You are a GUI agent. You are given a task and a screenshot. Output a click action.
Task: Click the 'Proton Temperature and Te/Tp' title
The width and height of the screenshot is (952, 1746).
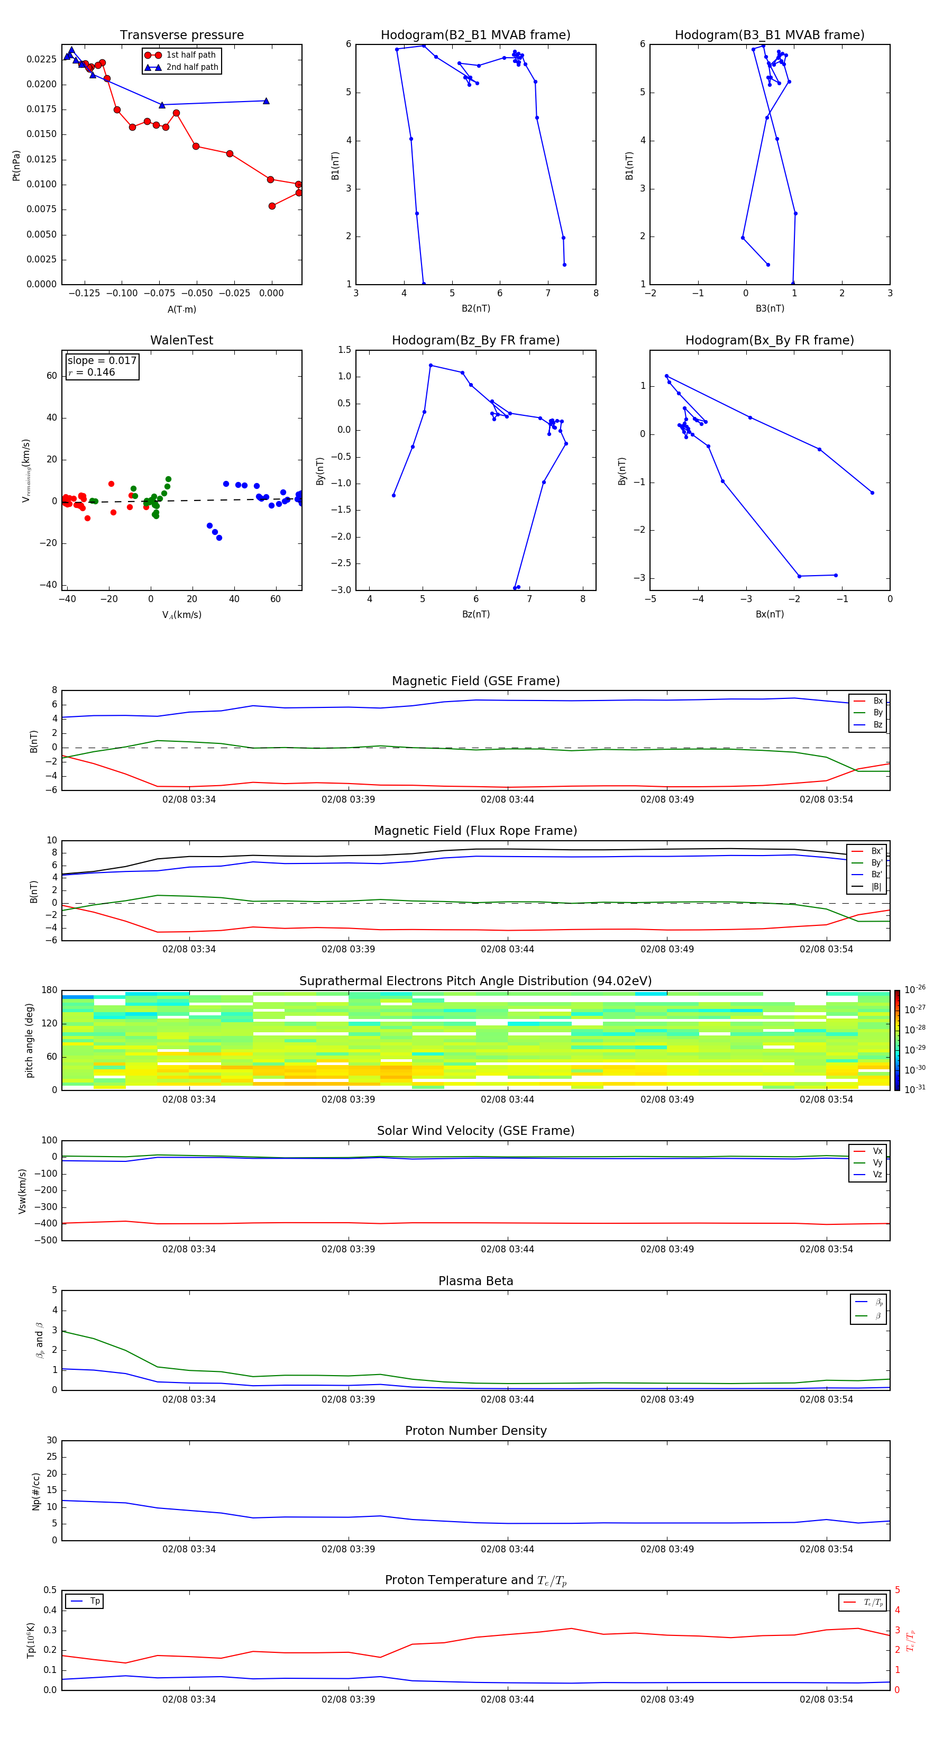[x=475, y=1580]
